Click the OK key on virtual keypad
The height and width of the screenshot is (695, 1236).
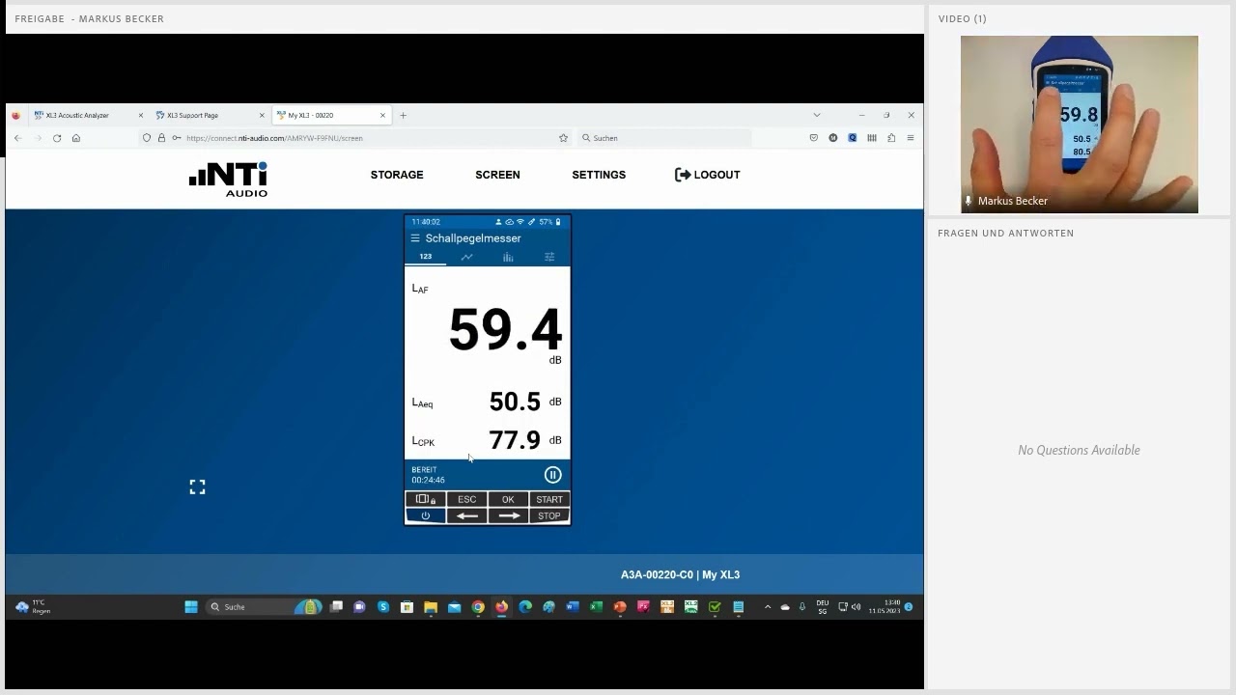508,499
